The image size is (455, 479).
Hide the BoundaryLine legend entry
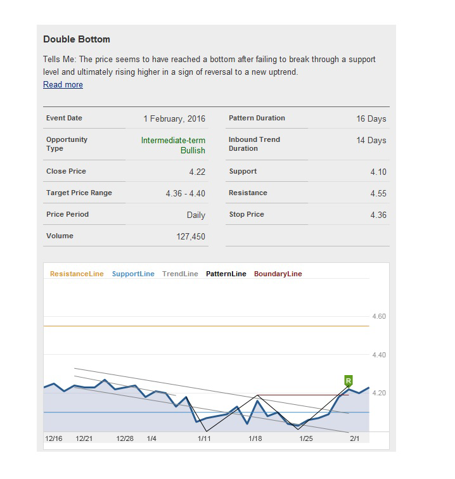(278, 274)
